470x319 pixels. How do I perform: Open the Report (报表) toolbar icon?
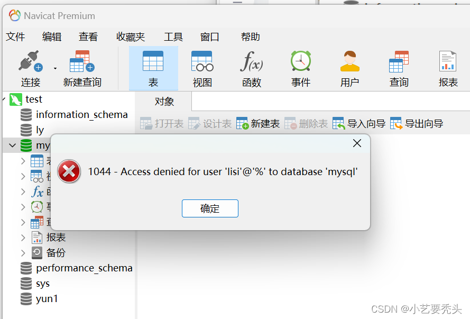448,61
